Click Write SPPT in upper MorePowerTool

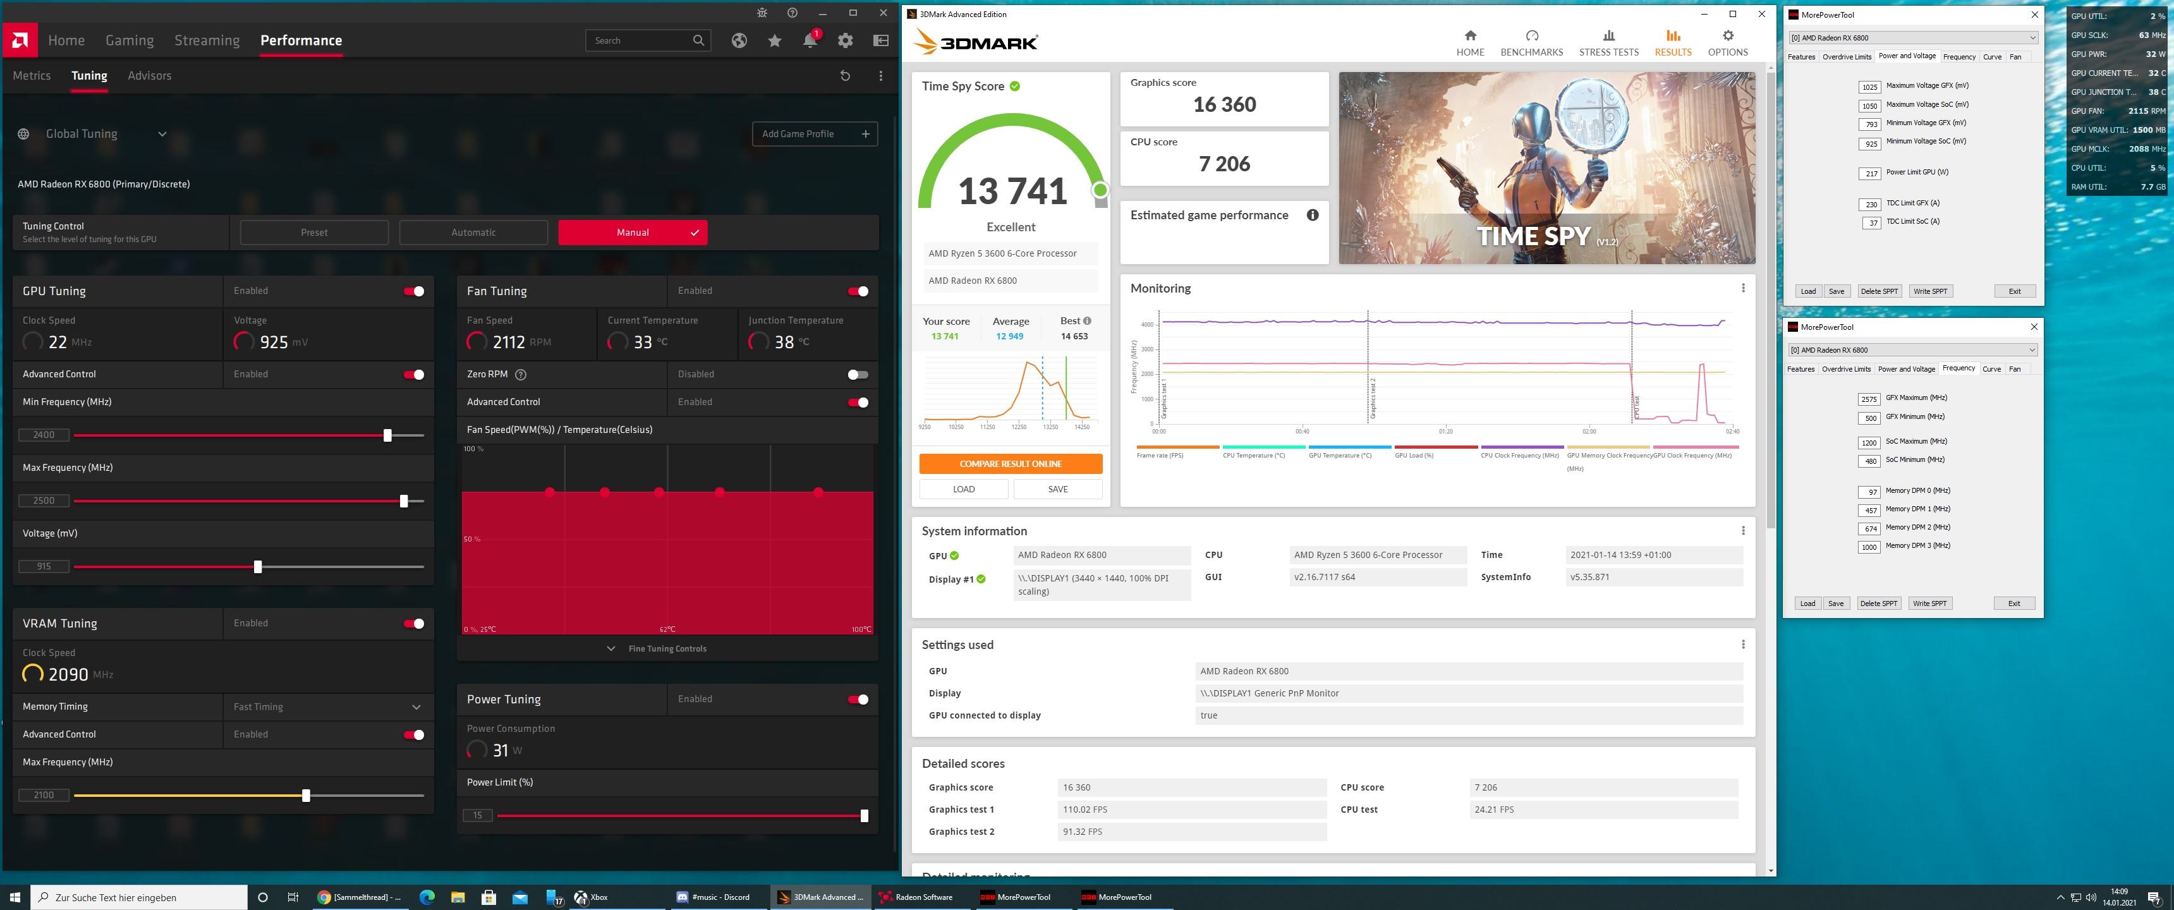click(1930, 291)
